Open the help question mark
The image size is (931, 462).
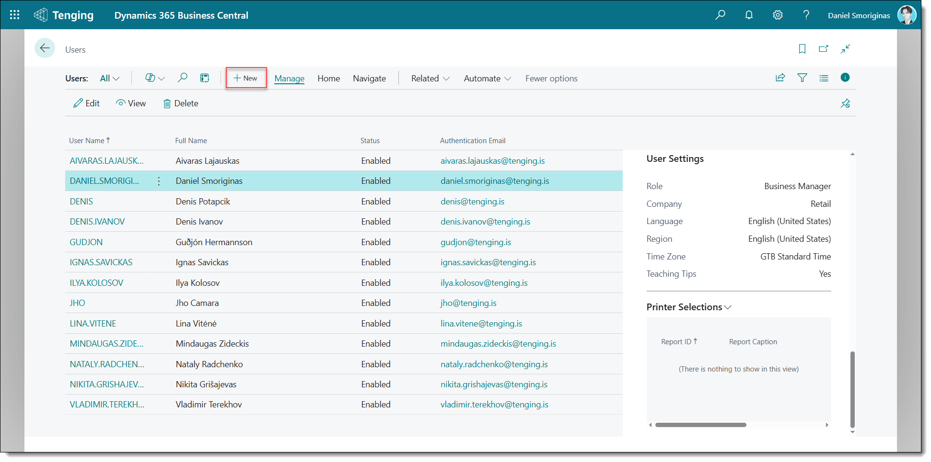[806, 15]
